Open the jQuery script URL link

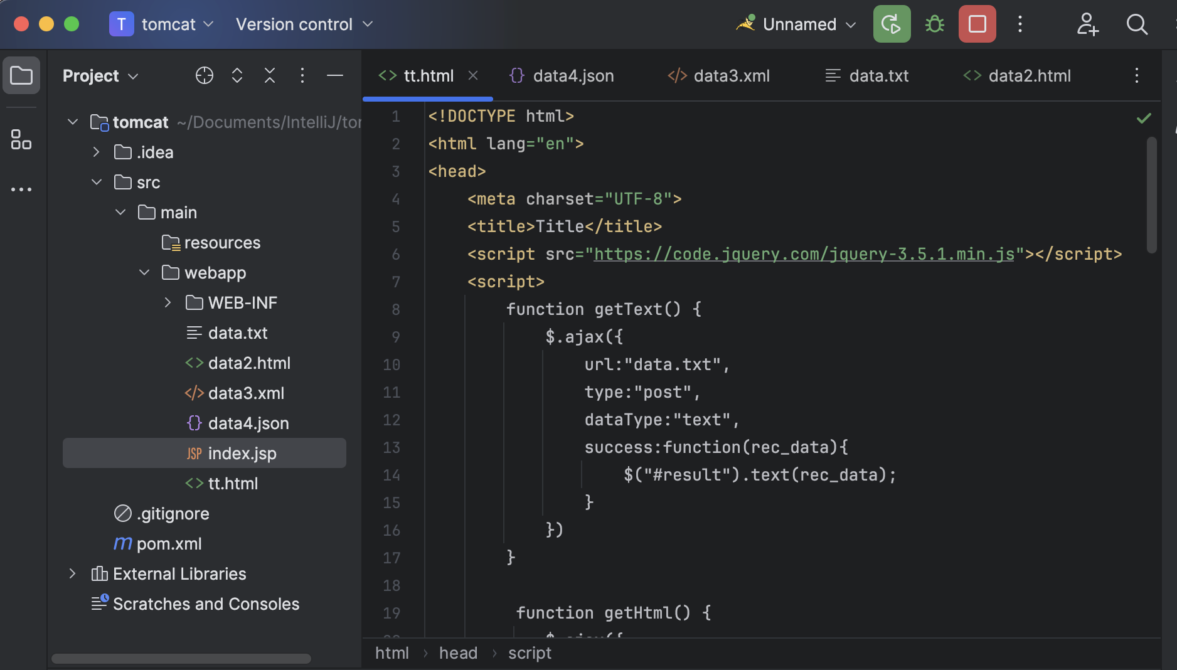[804, 253]
